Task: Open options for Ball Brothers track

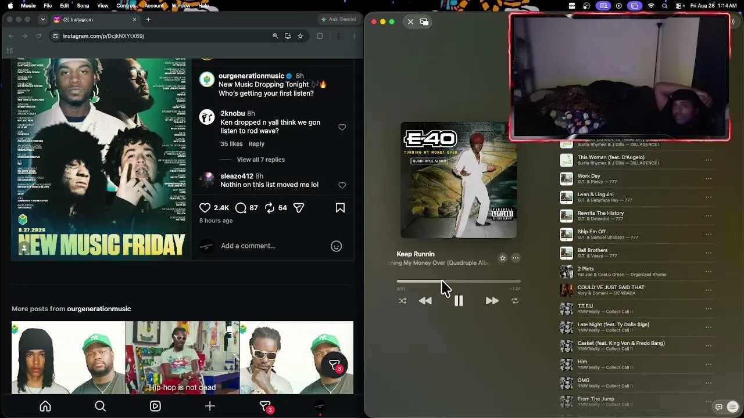Action: [708, 253]
